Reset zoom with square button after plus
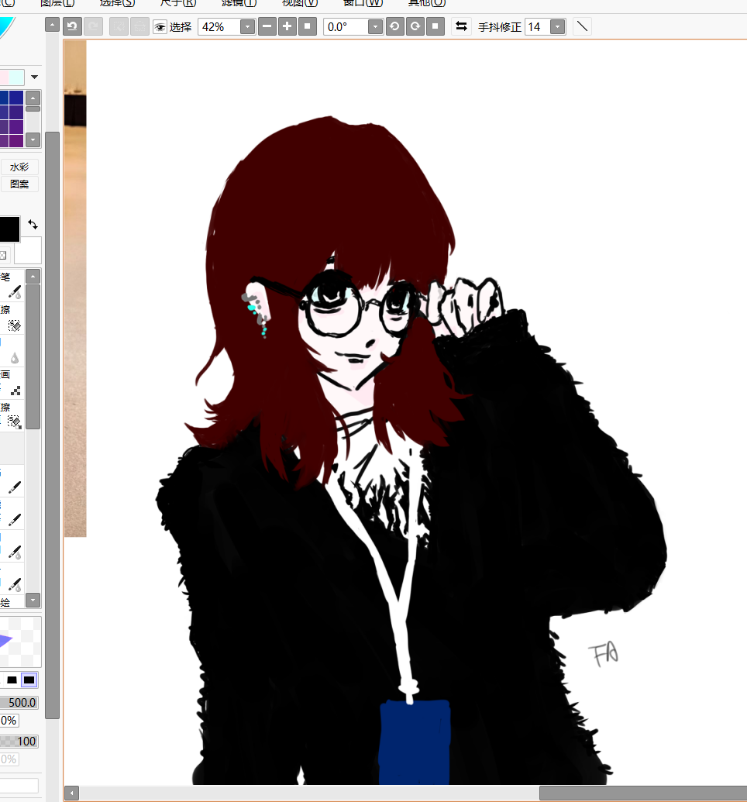 [x=307, y=26]
